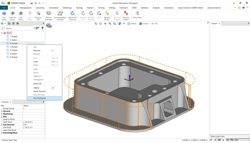Expand the Size property group
Screen dimensions: 250x143
click(x=2, y=116)
